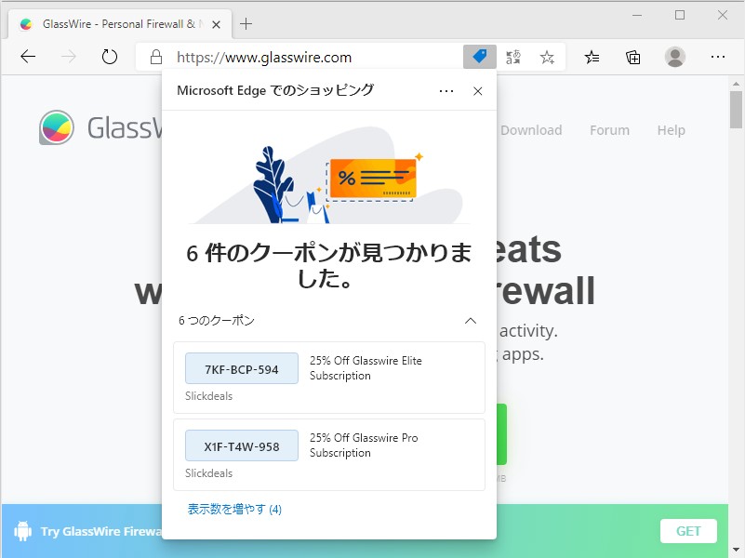
Task: Reload the GlassWire page
Action: click(x=109, y=57)
